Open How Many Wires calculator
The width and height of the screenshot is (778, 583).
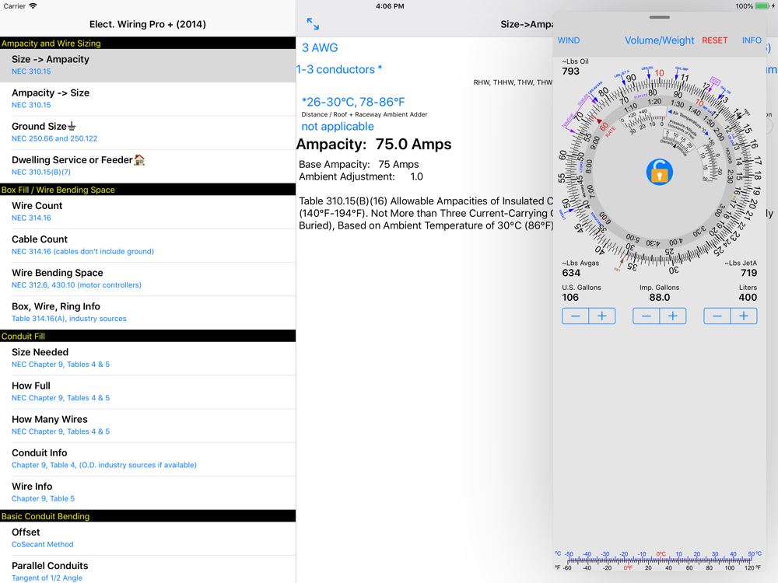point(148,426)
